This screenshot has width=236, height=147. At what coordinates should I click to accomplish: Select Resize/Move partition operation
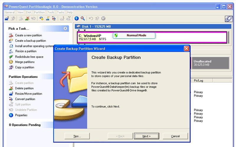tap(29, 94)
